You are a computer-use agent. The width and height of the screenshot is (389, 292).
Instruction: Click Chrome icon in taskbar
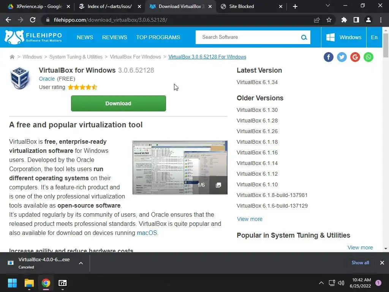[46, 283]
